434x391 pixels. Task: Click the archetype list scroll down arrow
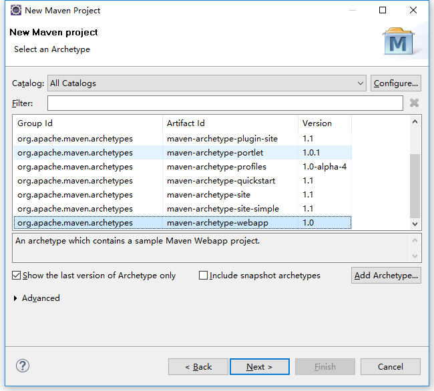tap(415, 224)
